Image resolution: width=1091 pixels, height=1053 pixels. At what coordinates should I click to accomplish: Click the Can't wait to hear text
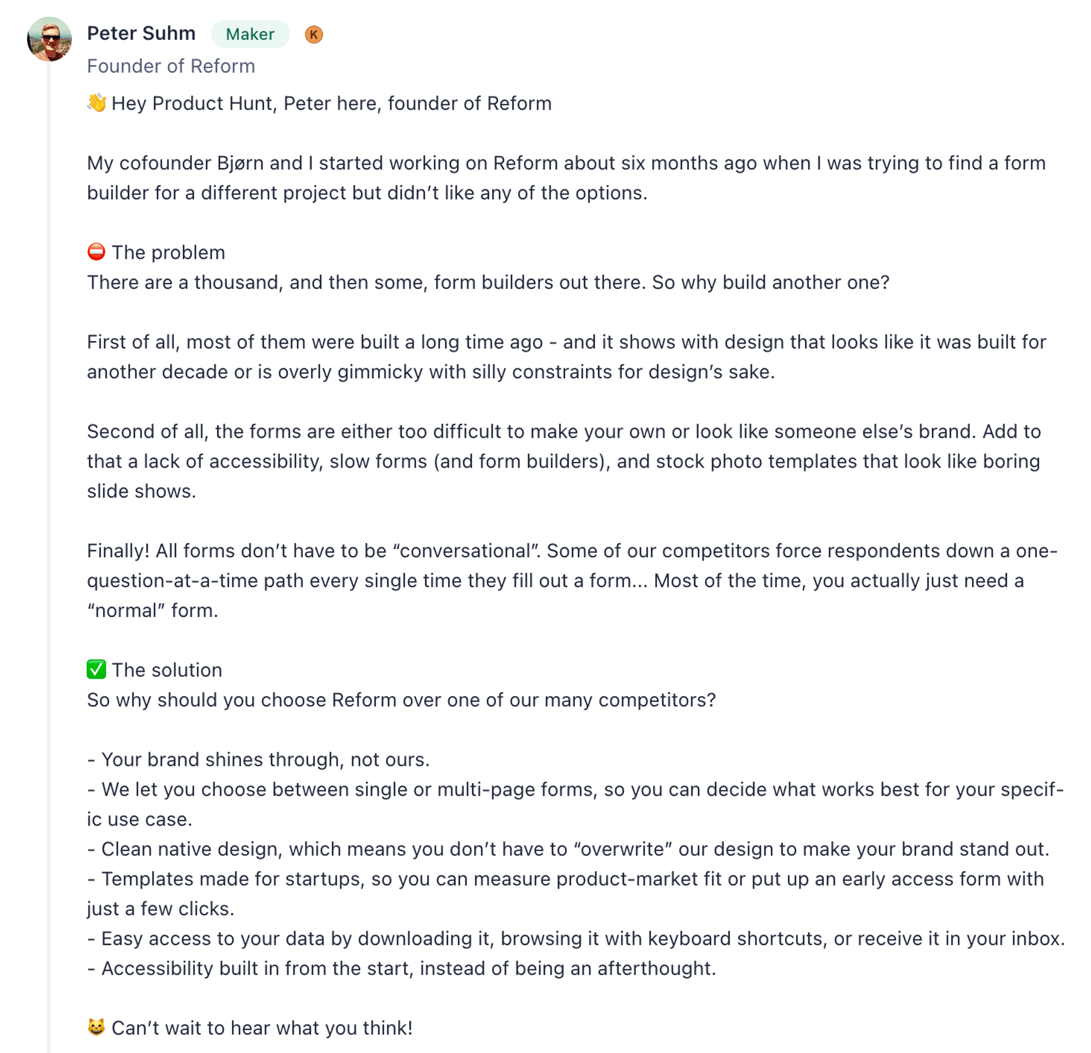point(262,1028)
